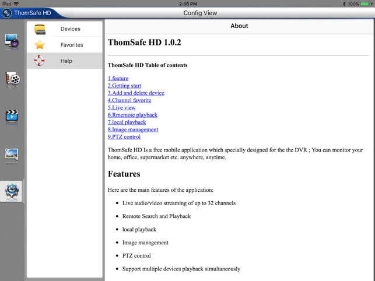The height and width of the screenshot is (281, 375).
Task: Follow the 1.feature link
Action: [x=118, y=79]
